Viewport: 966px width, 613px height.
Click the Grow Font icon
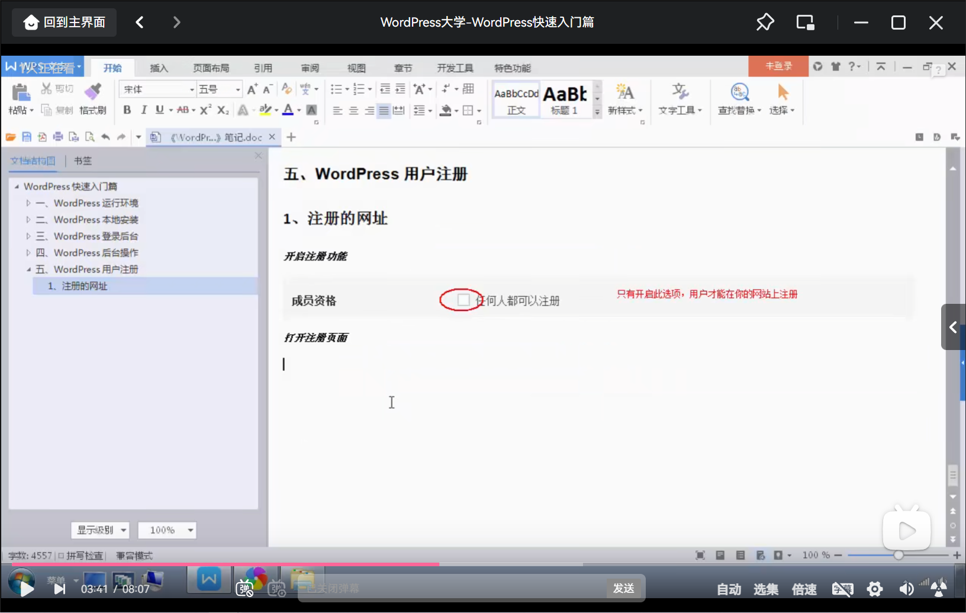(x=252, y=89)
